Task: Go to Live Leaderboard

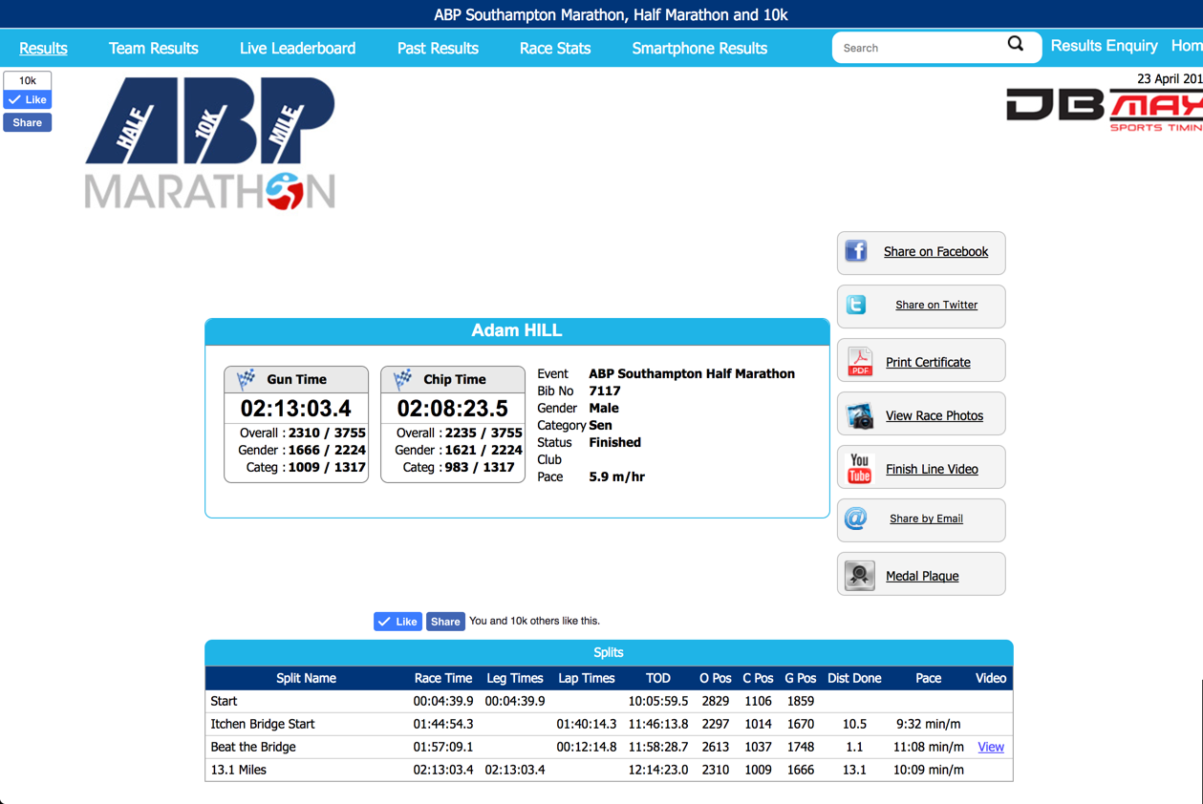Action: pyautogui.click(x=297, y=48)
